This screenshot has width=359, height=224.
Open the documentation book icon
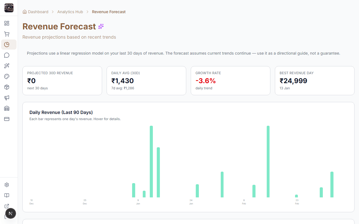(7, 195)
